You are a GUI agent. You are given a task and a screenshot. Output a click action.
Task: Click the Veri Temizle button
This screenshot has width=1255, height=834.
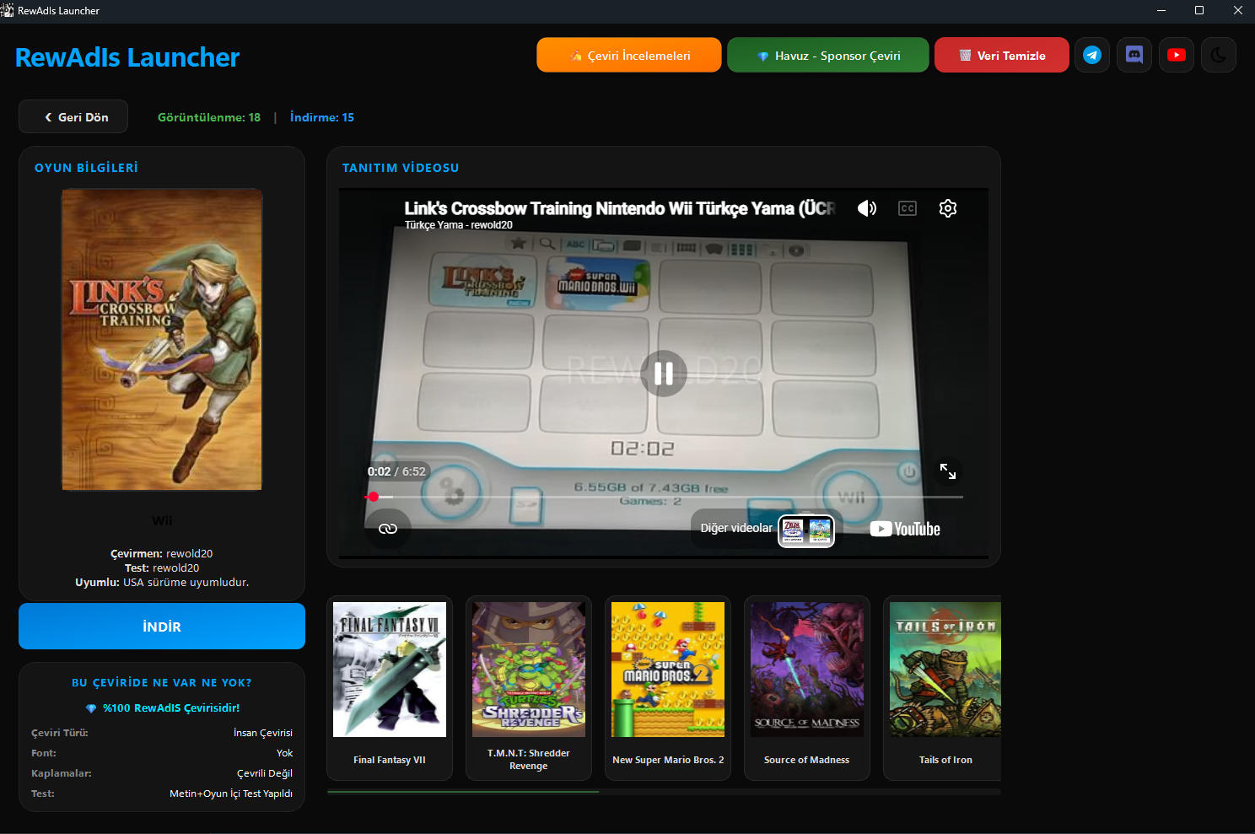click(x=1002, y=56)
